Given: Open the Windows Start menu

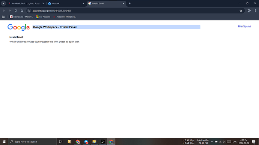Looking at the screenshot, I should (4, 142).
